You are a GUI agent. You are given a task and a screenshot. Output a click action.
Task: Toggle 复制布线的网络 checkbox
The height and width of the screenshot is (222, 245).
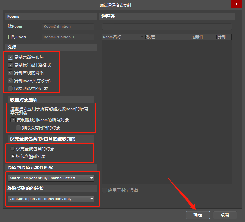coord(10,73)
